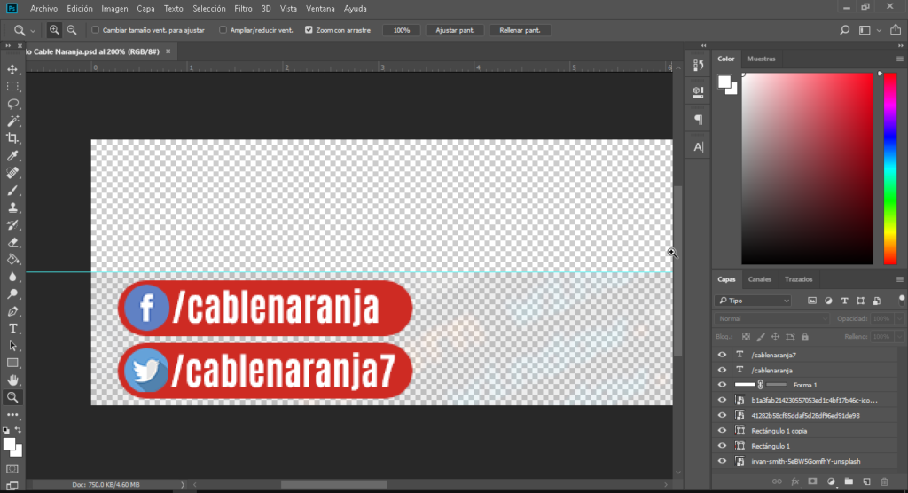This screenshot has height=493, width=908.
Task: Select the Horizontal Type tool
Action: 12,328
